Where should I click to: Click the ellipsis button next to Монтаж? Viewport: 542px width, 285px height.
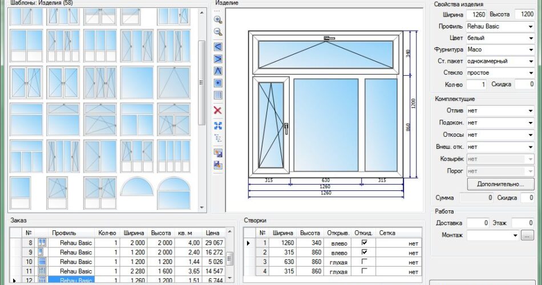coord(528,235)
